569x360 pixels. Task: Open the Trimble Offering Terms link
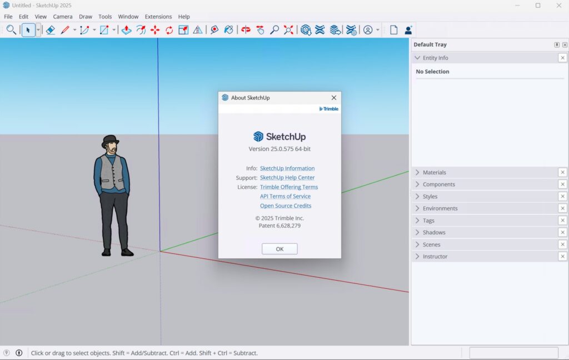pyautogui.click(x=289, y=187)
